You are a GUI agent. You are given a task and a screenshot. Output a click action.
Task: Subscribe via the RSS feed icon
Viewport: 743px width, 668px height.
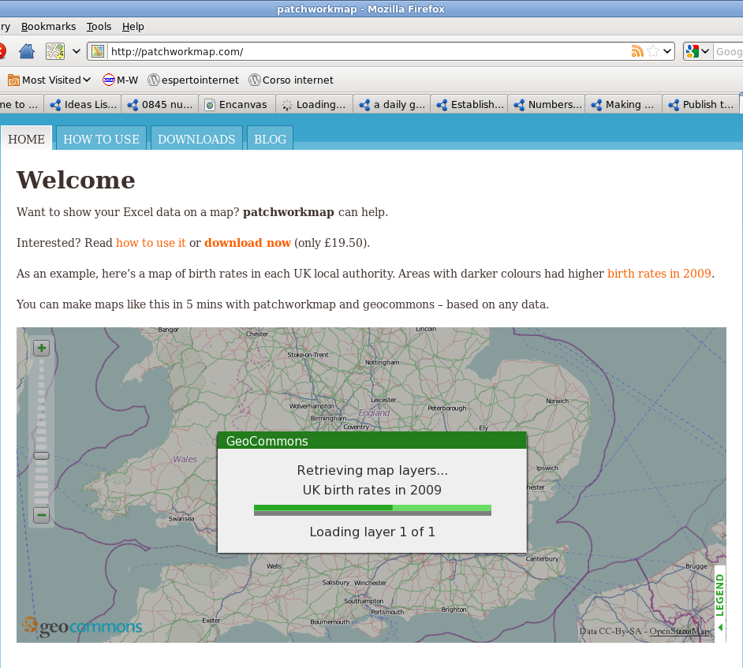[637, 51]
